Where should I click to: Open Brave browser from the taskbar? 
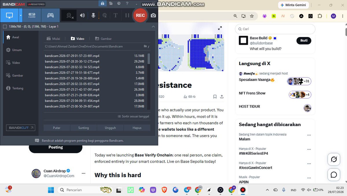164,190
